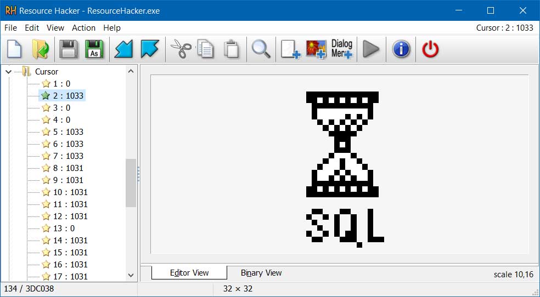
Task: Open the Action menu
Action: 83,28
